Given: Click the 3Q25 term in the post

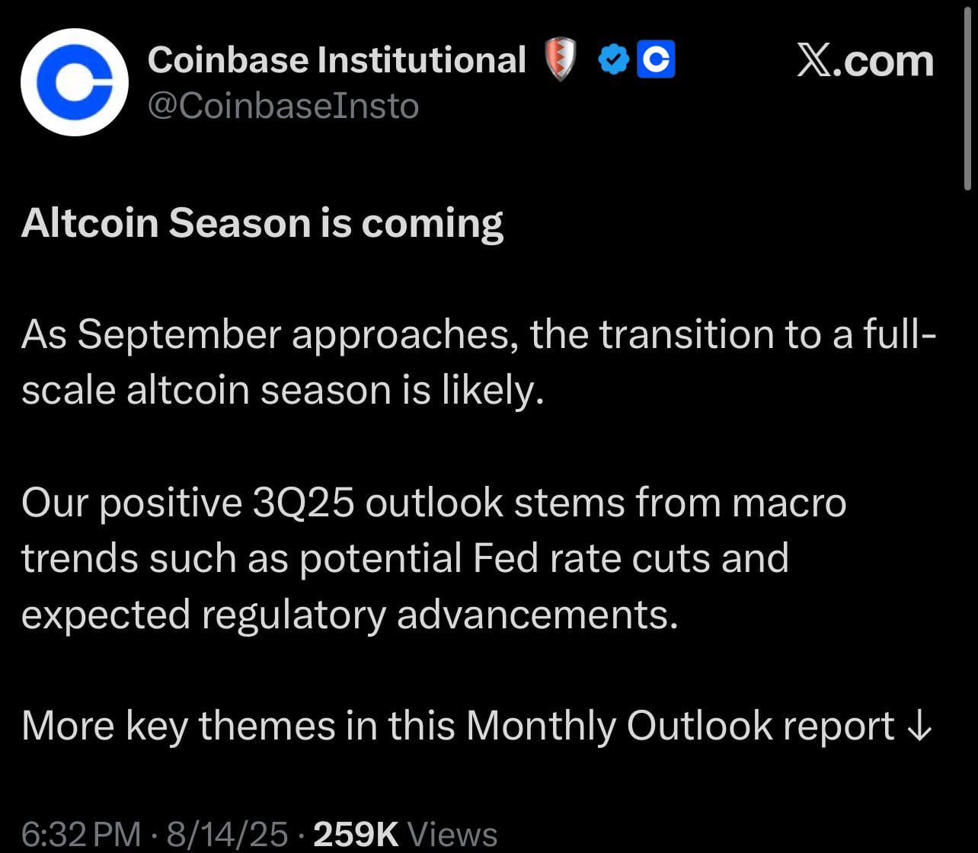Looking at the screenshot, I should point(302,504).
